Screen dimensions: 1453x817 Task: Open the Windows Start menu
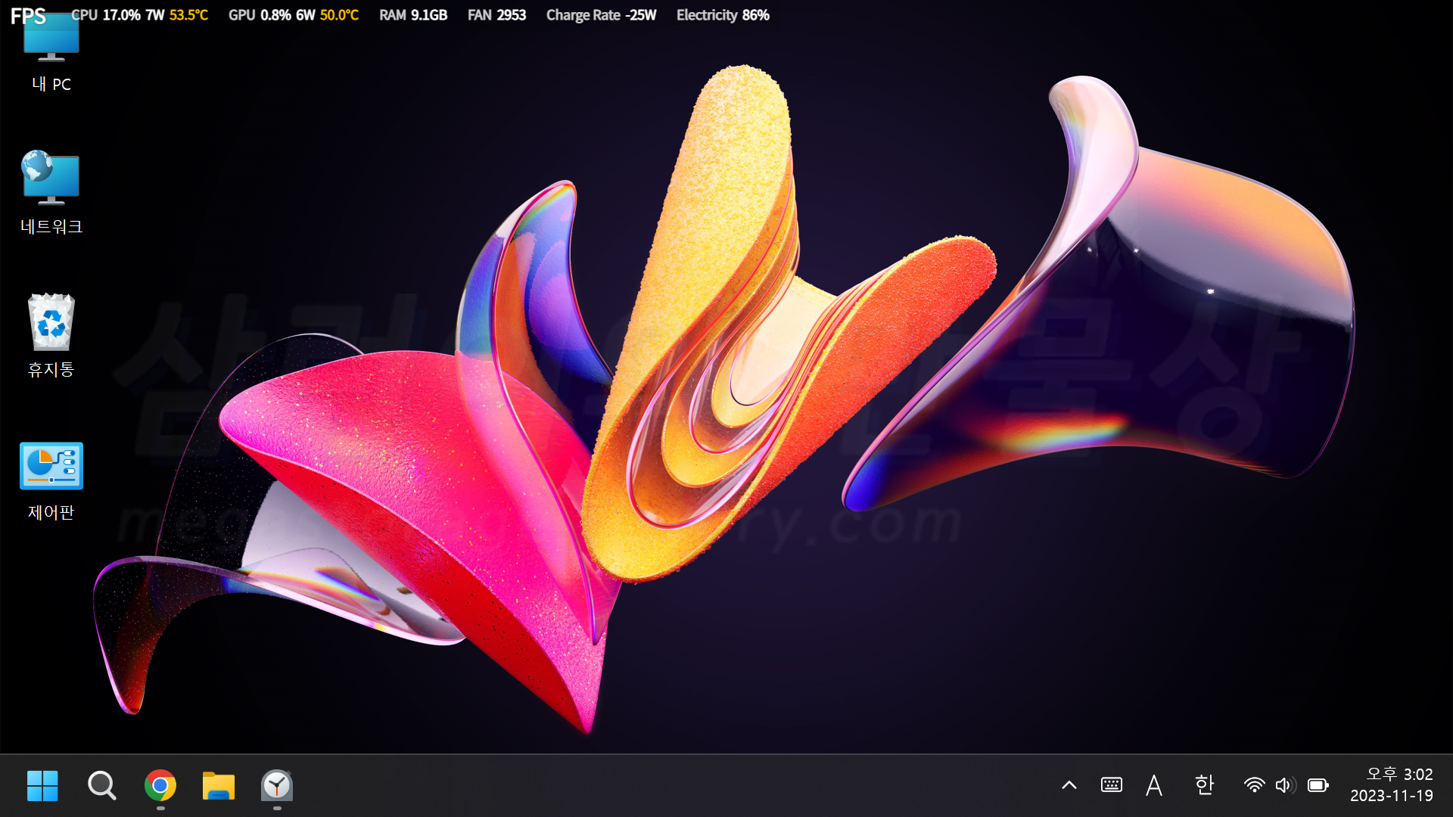point(42,786)
